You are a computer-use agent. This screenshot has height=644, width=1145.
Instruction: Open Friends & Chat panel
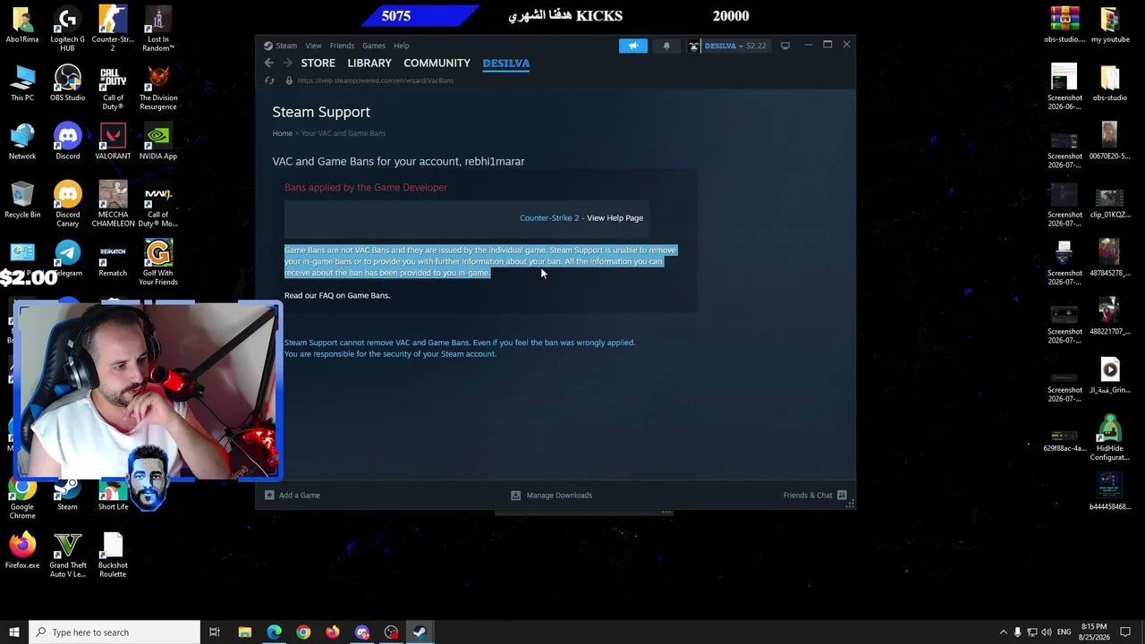pyautogui.click(x=815, y=496)
